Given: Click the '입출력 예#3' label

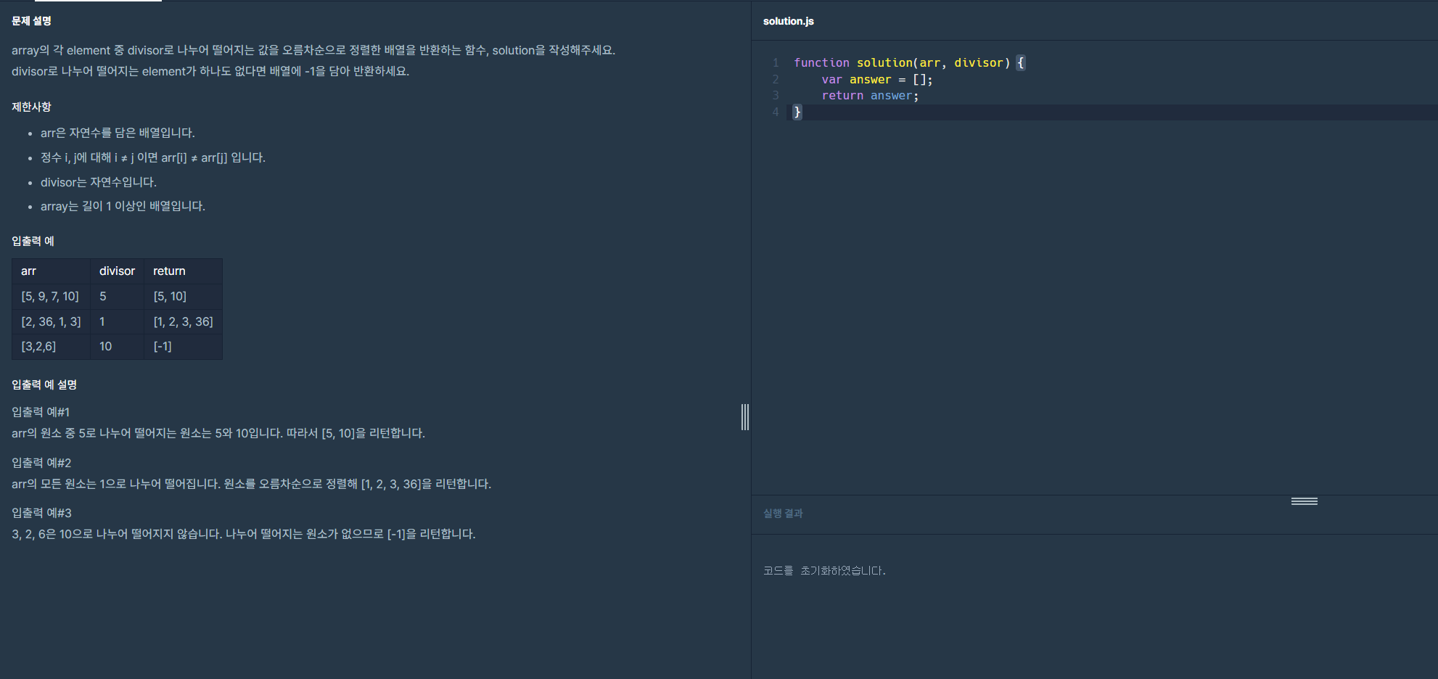Looking at the screenshot, I should (41, 513).
